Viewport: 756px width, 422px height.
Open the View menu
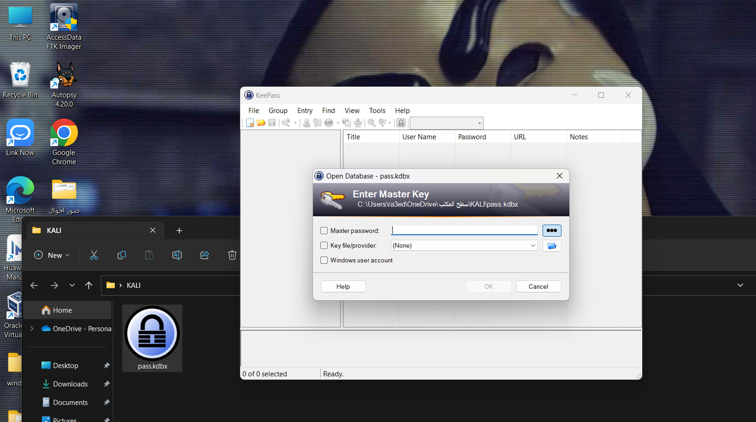(352, 111)
